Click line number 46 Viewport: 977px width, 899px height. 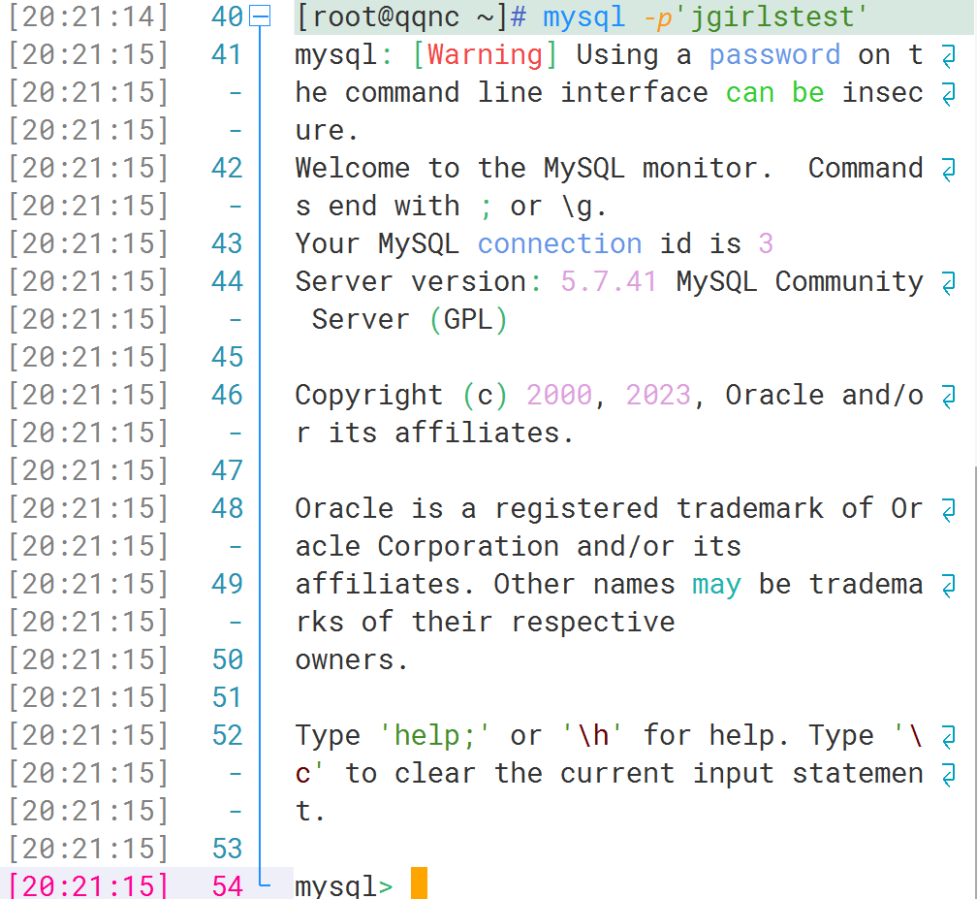tap(227, 396)
